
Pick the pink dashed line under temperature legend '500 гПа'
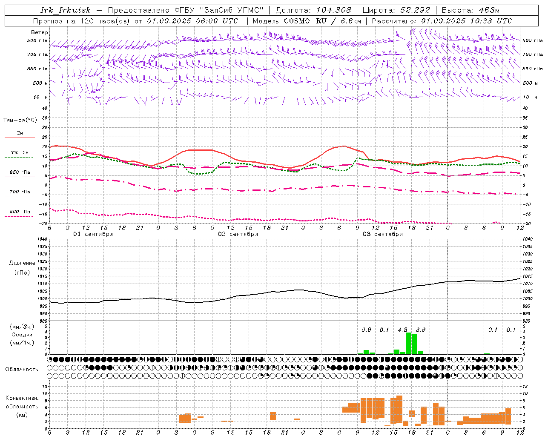pyautogui.click(x=19, y=216)
